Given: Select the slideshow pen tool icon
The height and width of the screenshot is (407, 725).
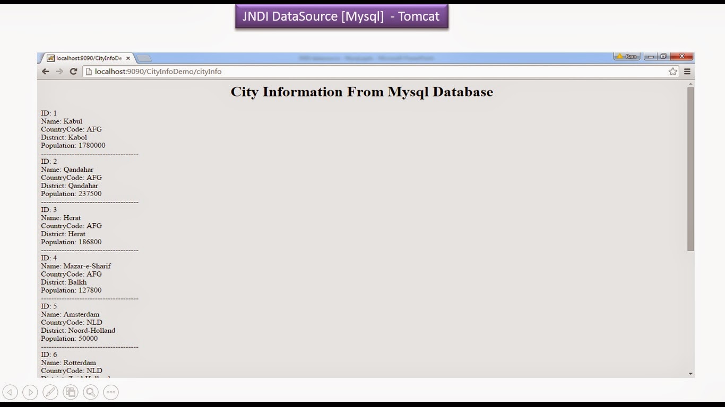Looking at the screenshot, I should click(50, 392).
